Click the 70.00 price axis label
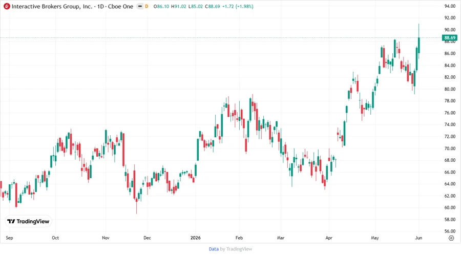The image size is (461, 255). pyautogui.click(x=450, y=148)
